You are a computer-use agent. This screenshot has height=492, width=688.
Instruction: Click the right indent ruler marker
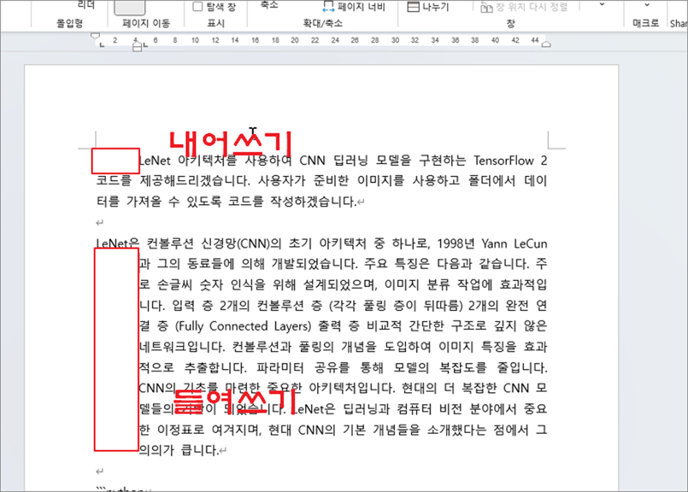(x=546, y=45)
